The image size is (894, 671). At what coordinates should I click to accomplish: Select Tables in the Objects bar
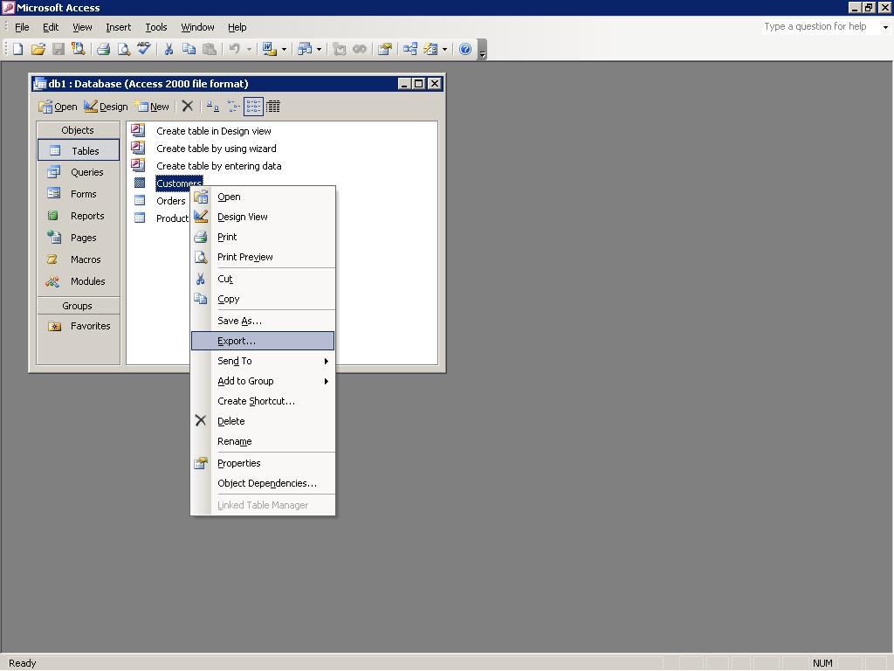(79, 150)
